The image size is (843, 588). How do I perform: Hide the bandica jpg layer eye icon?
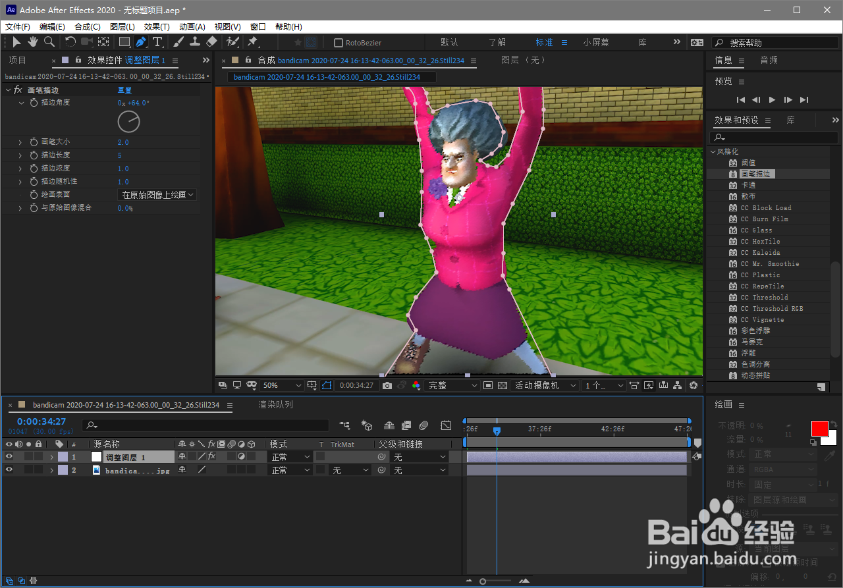9,469
